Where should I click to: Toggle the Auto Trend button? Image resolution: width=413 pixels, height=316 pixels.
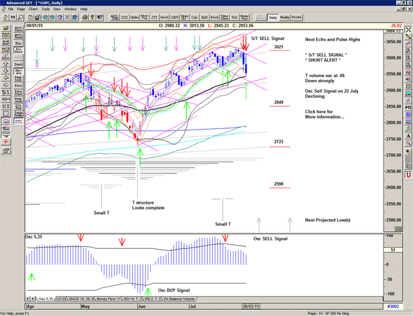(18, 36)
